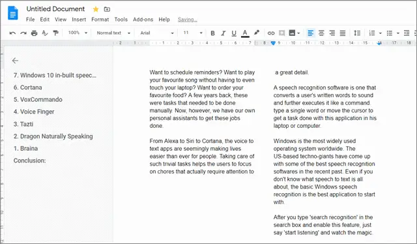417x244 pixels.
Task: Open the move to folder icon
Action: tap(107, 9)
